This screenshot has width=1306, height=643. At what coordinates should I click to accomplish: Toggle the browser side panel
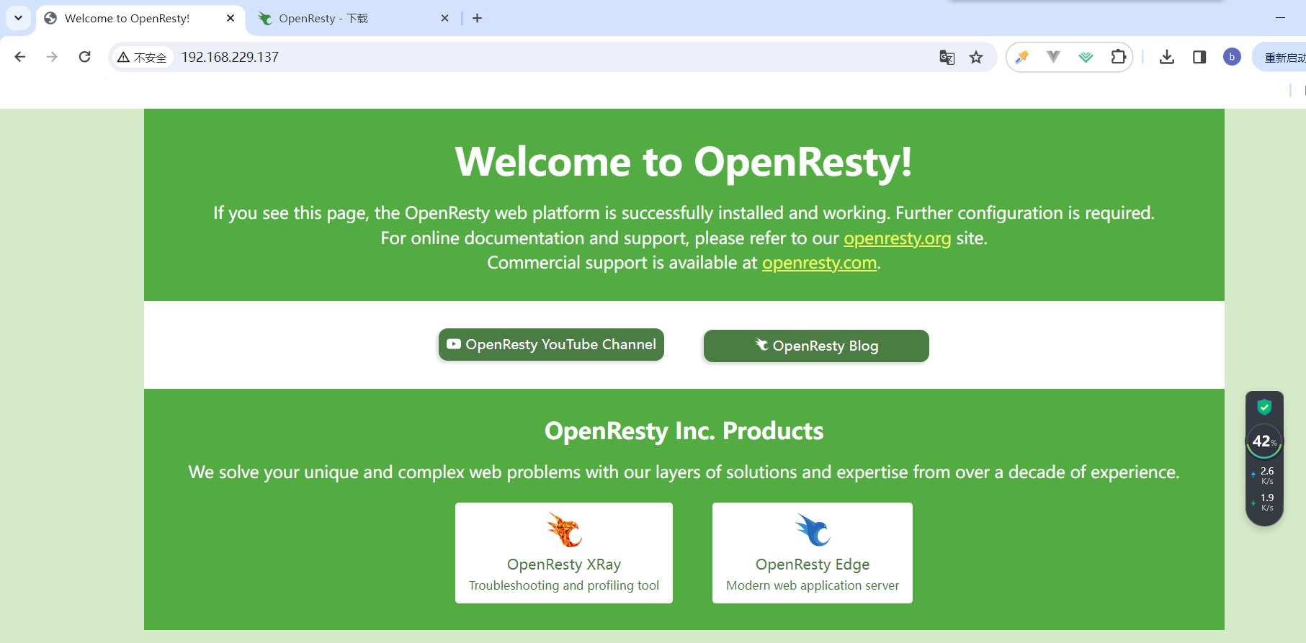tap(1199, 57)
